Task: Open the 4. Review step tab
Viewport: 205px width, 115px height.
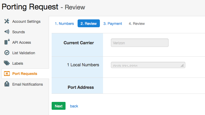Action: [137, 24]
